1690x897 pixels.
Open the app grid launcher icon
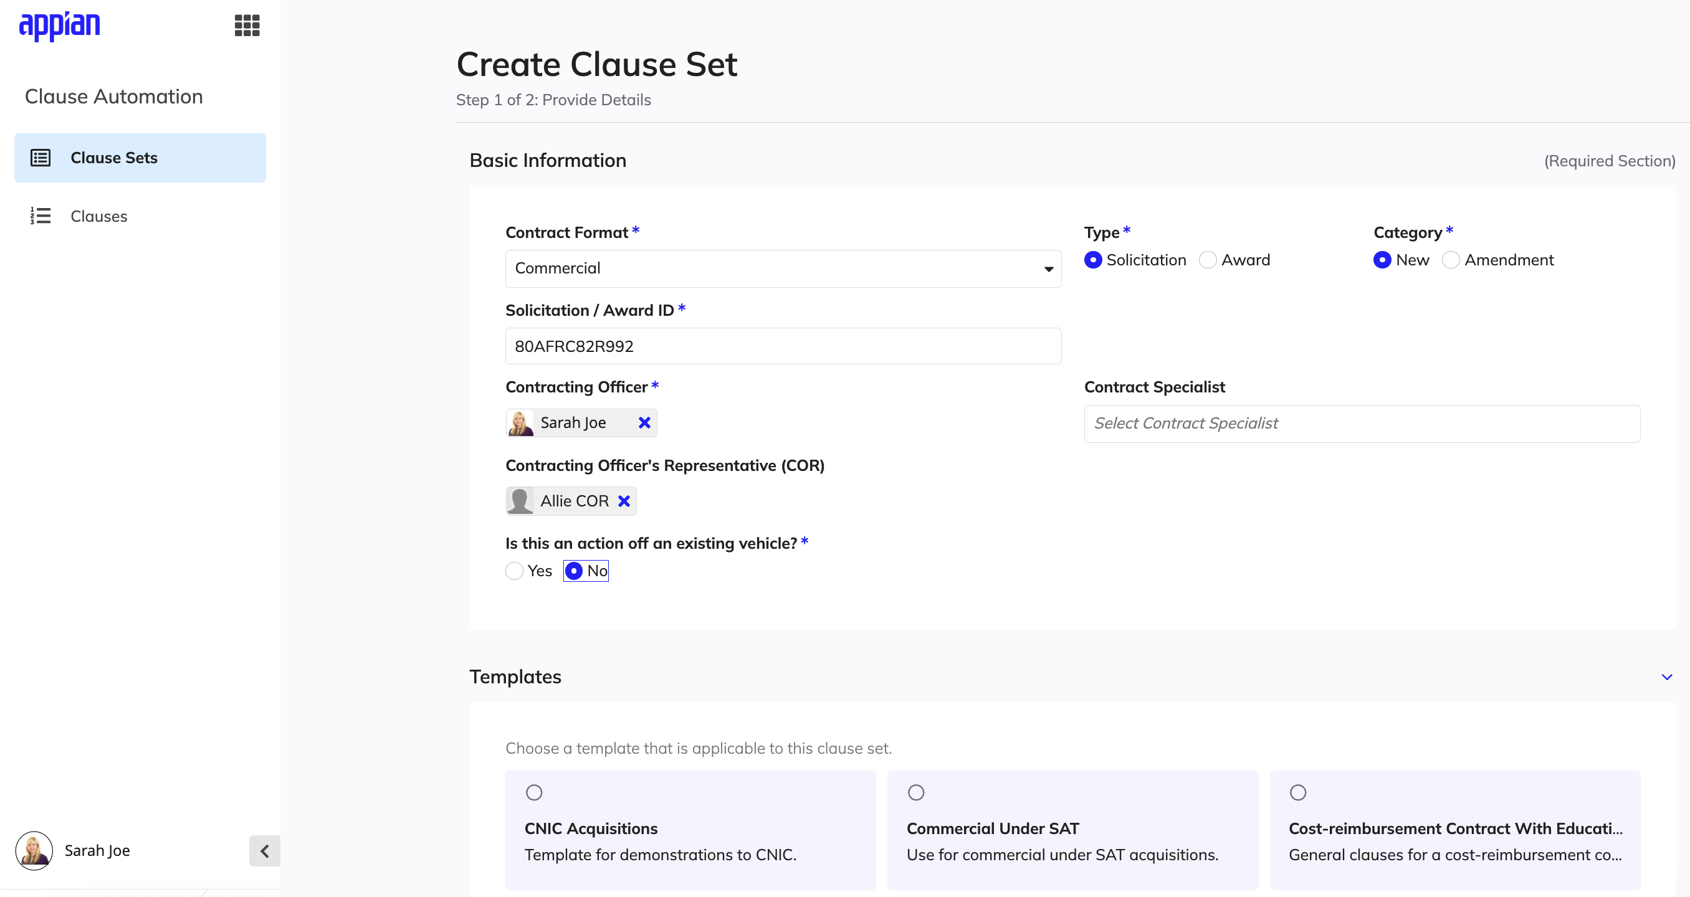click(x=247, y=26)
